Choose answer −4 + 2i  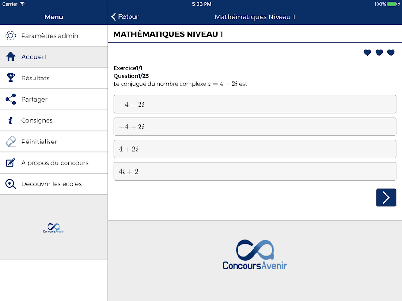click(x=255, y=127)
